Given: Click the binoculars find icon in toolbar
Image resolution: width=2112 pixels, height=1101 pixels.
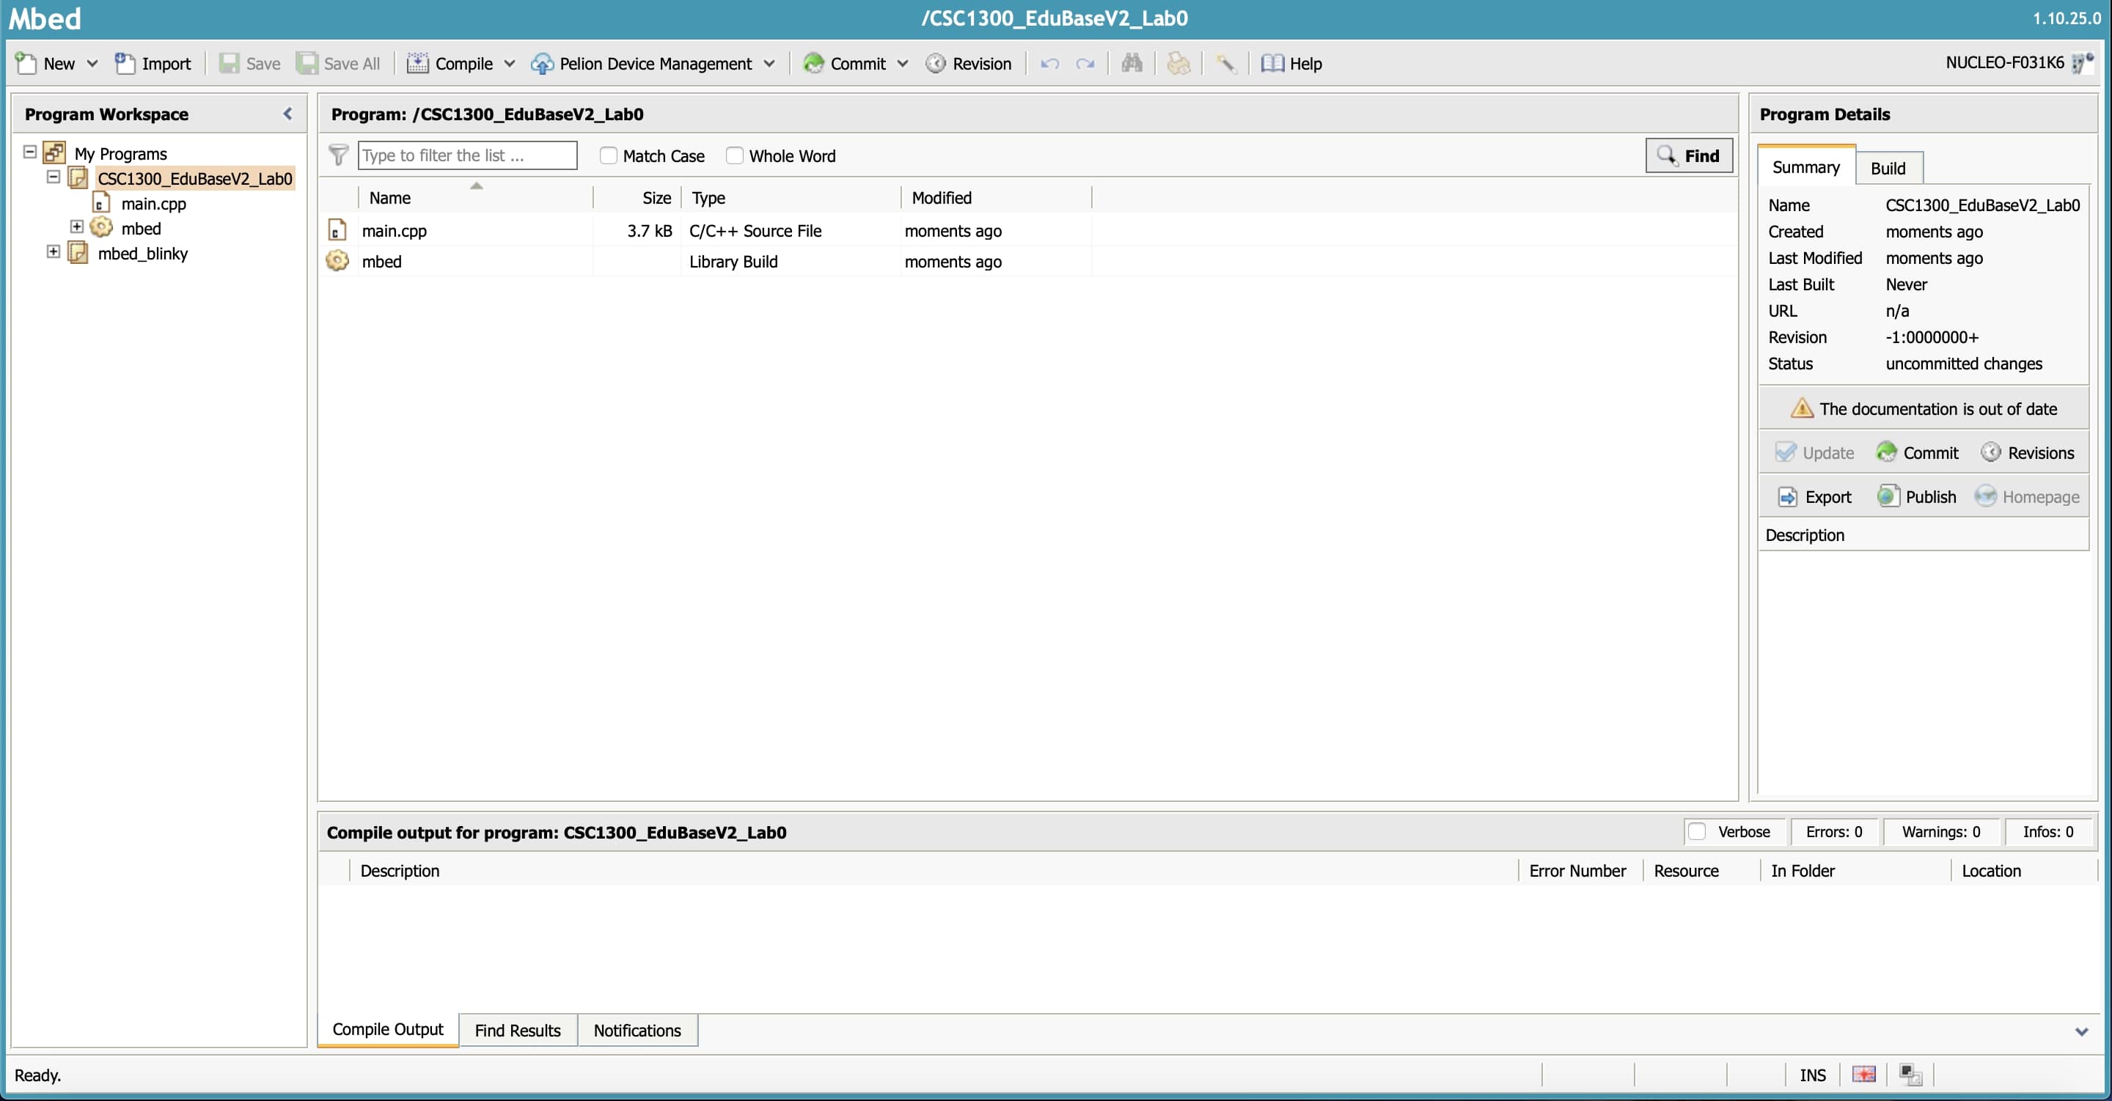Looking at the screenshot, I should point(1132,63).
